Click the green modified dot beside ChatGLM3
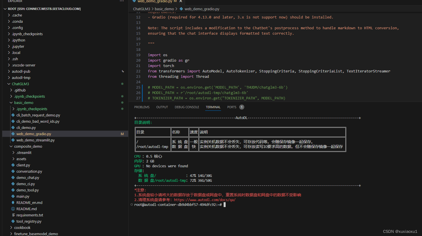Screen dimensions: 422x236 122,84
